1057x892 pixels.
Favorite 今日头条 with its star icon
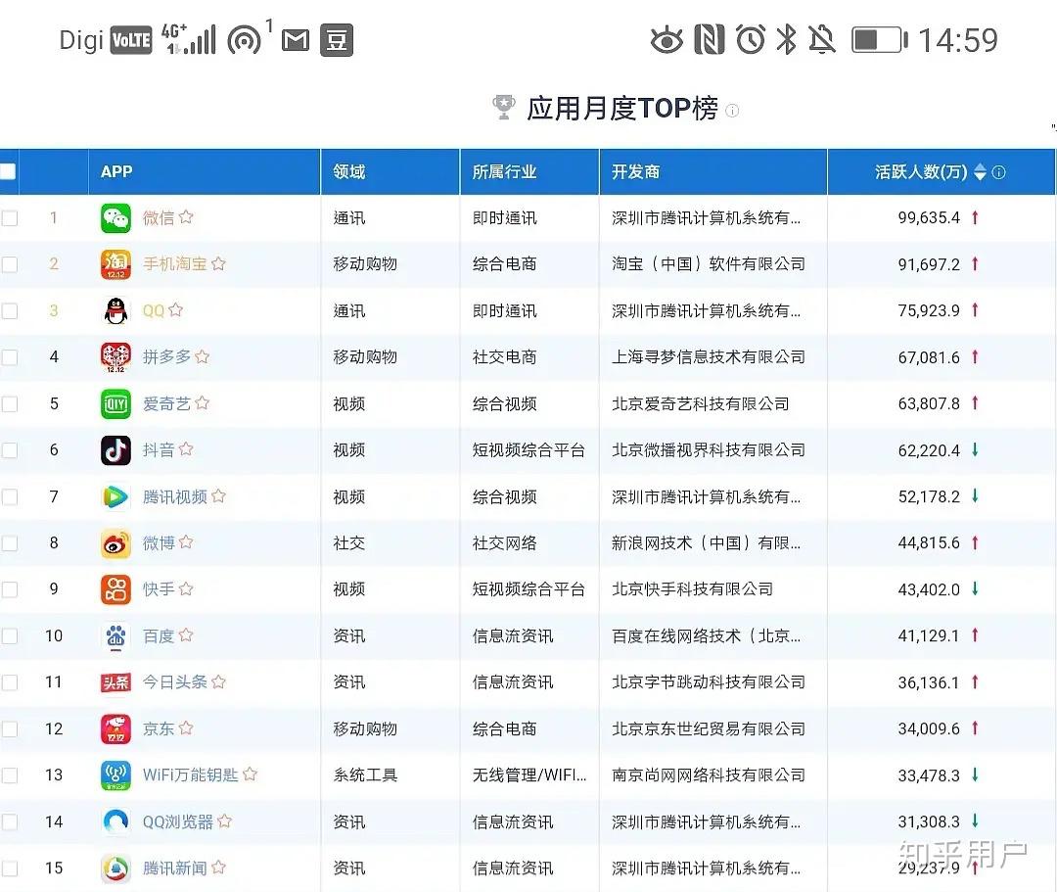pyautogui.click(x=218, y=681)
